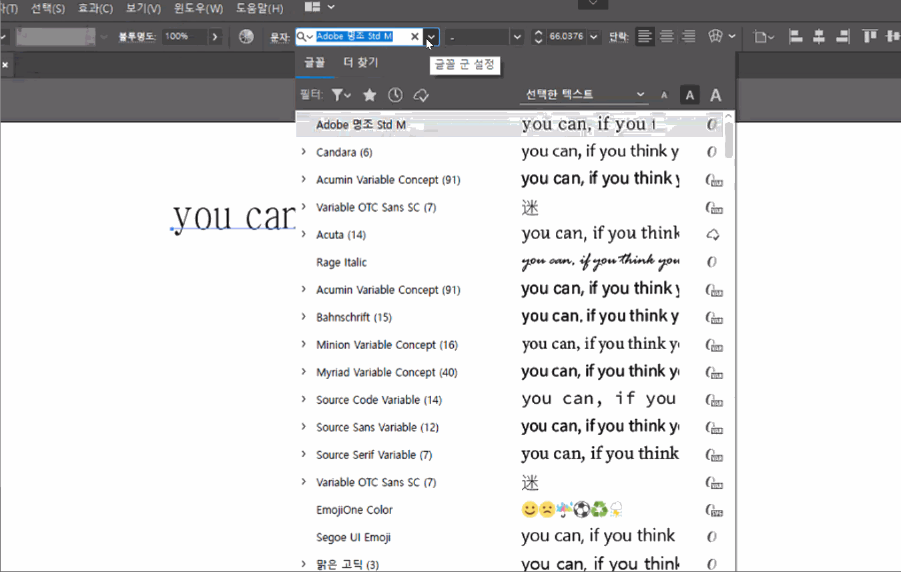This screenshot has height=572, width=901.
Task: Activate the Acuta font cloud icon
Action: click(x=713, y=235)
